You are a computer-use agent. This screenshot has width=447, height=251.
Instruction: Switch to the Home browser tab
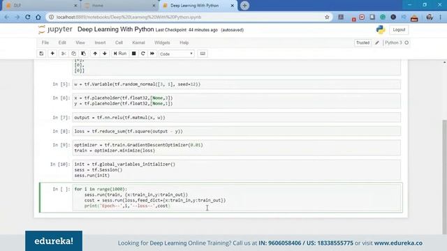[119, 6]
